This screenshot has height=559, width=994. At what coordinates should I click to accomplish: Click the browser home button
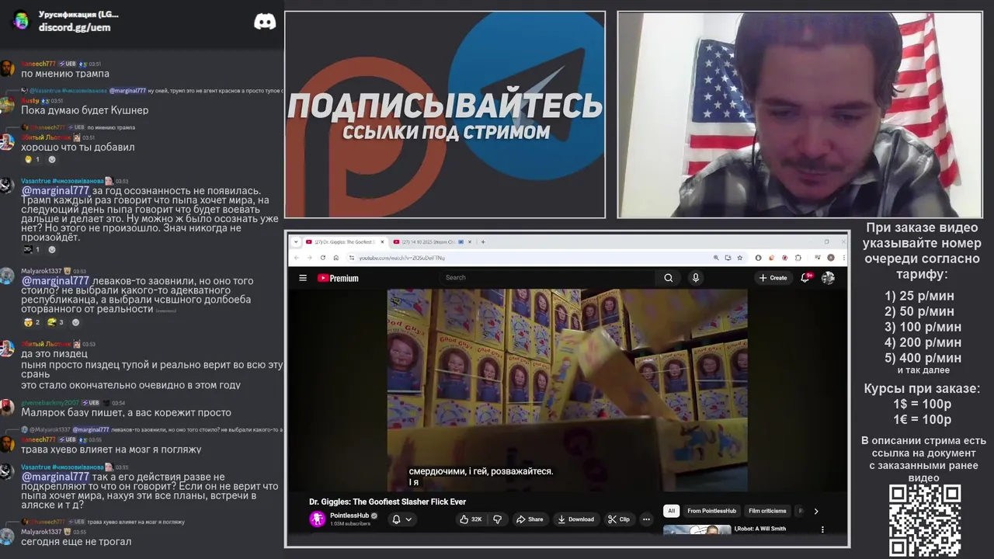[335, 258]
